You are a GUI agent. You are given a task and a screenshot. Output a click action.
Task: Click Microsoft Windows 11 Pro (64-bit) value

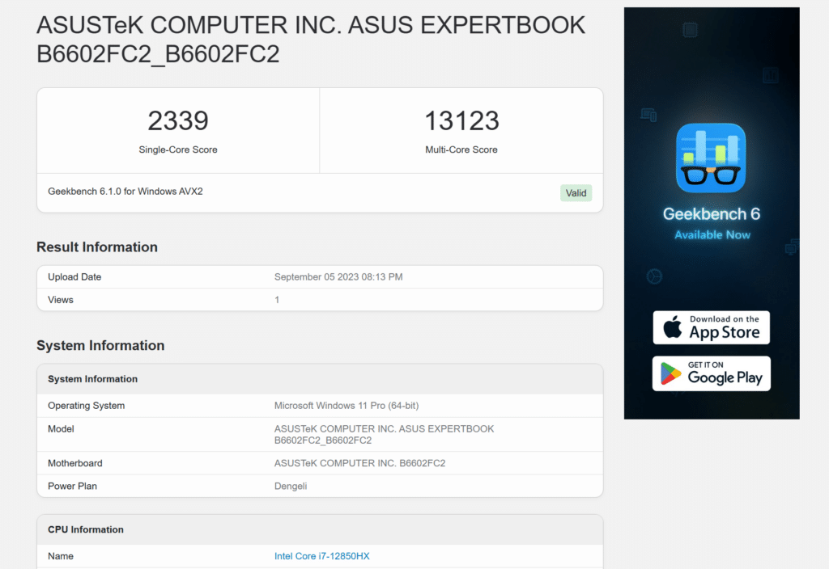pyautogui.click(x=346, y=406)
